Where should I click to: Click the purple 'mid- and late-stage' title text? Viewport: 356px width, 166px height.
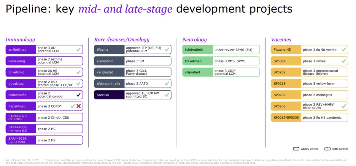(126, 10)
